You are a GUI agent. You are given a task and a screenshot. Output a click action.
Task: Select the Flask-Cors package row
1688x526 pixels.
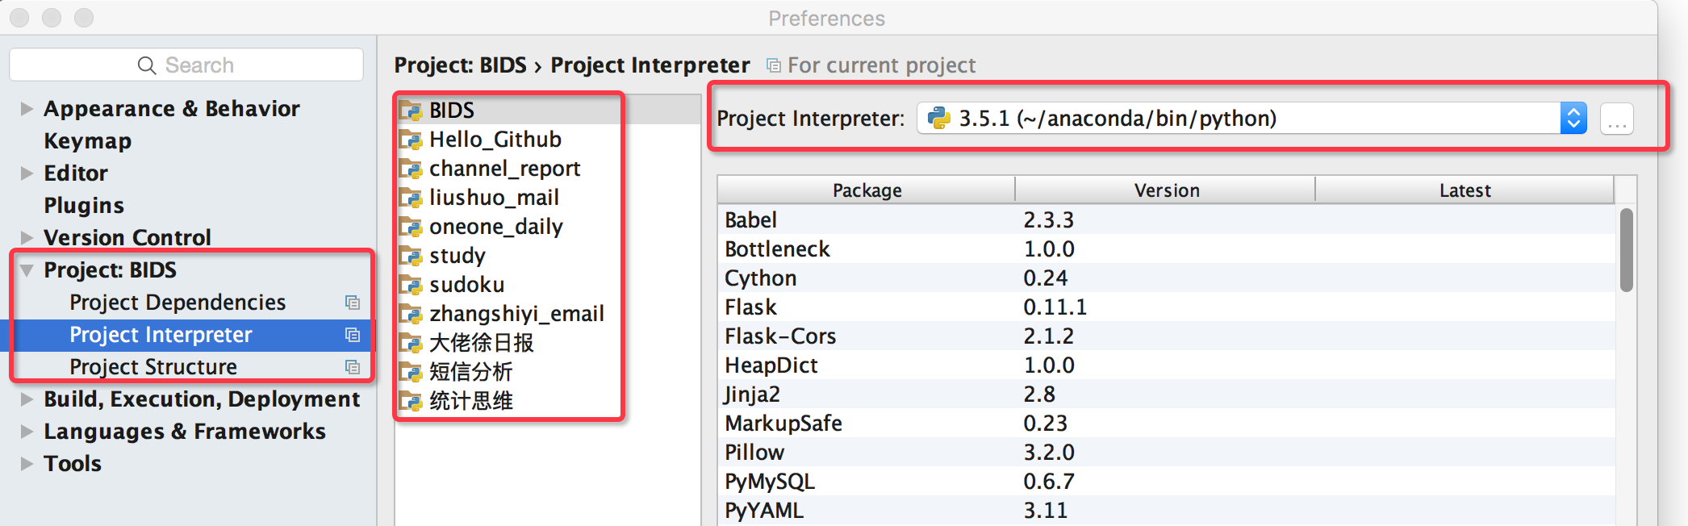tap(1166, 336)
